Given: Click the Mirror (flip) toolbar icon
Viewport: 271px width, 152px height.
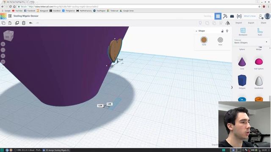Looking at the screenshot, I should pos(228,23).
